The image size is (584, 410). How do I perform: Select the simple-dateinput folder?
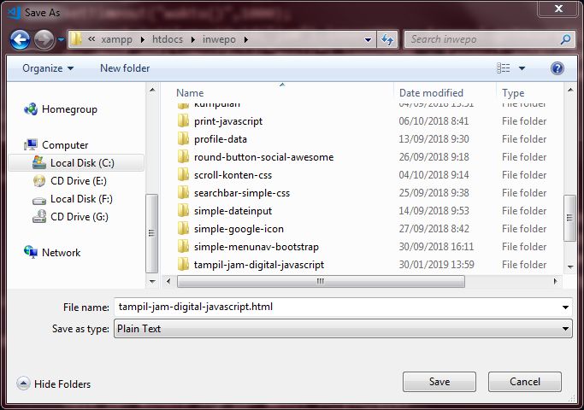click(233, 211)
